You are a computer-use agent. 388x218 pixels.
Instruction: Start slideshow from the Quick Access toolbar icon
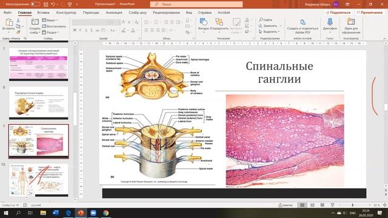[70, 4]
